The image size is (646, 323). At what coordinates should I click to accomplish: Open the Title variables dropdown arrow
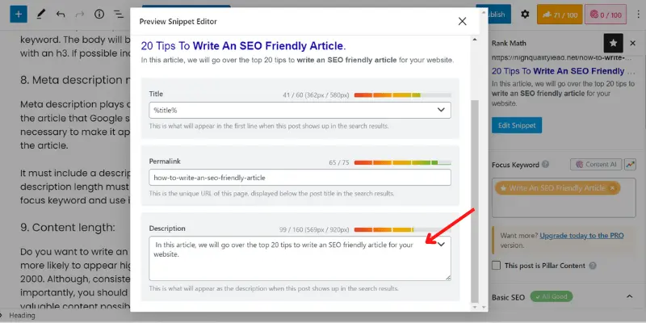(441, 110)
